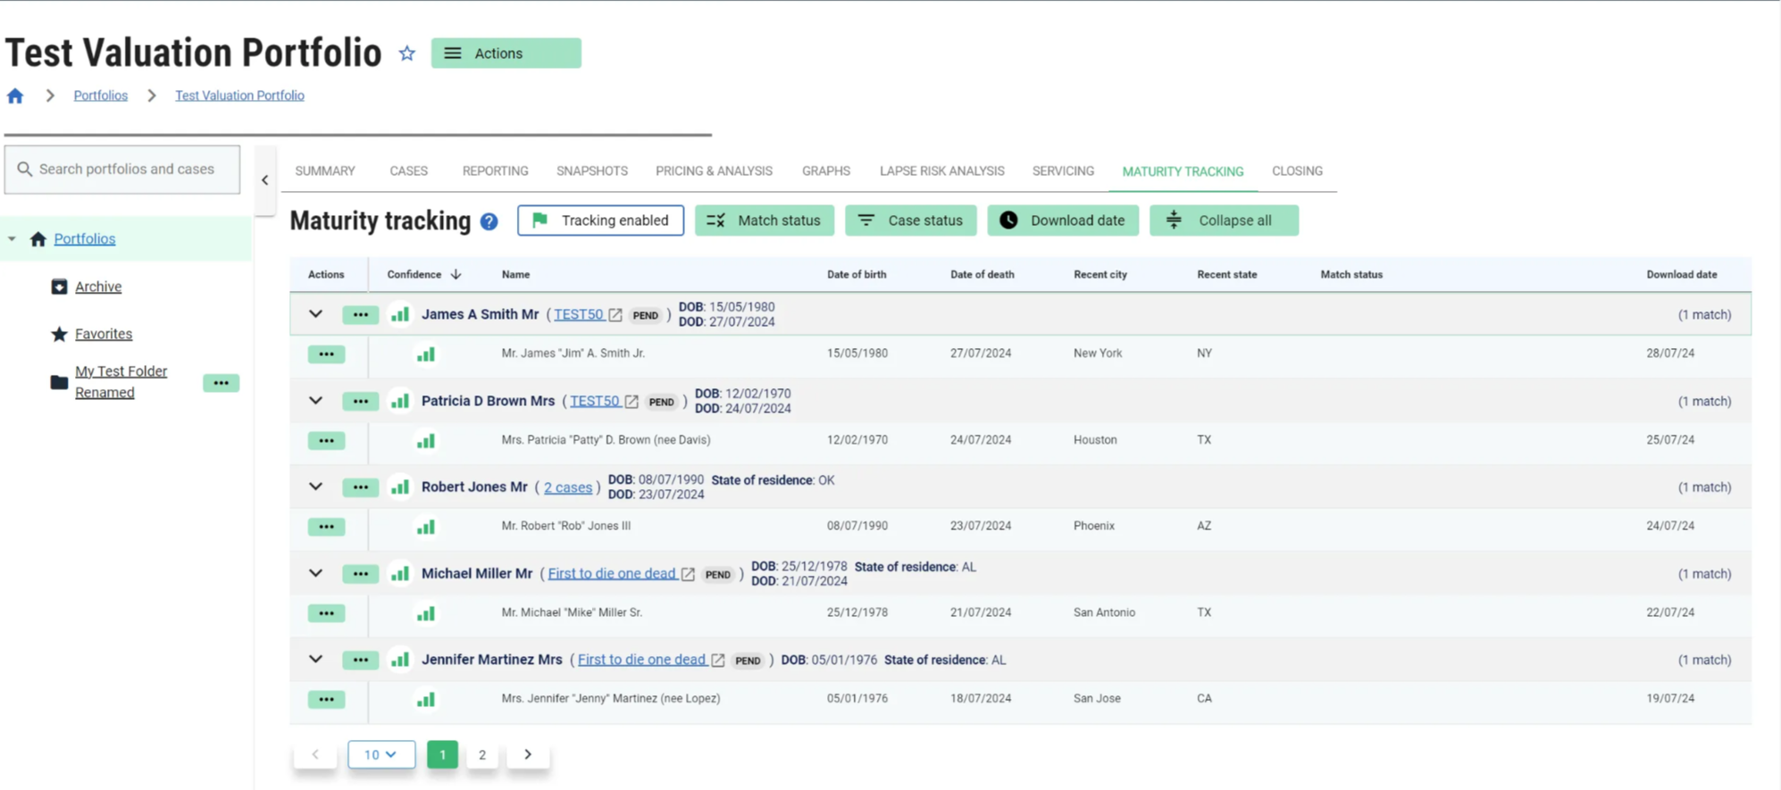Open the 2 cases link for Robert Jones
The height and width of the screenshot is (790, 1781).
click(x=567, y=487)
